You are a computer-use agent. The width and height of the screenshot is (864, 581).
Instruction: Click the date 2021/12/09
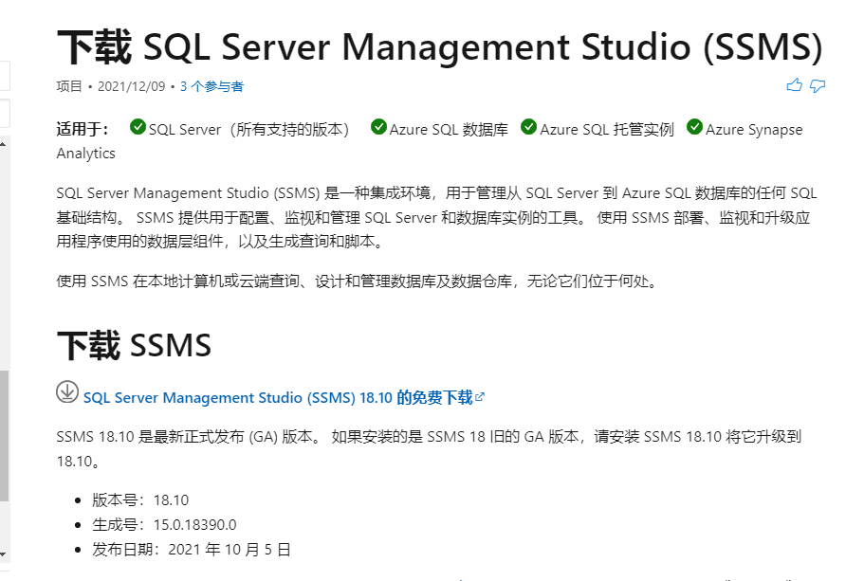click(131, 86)
